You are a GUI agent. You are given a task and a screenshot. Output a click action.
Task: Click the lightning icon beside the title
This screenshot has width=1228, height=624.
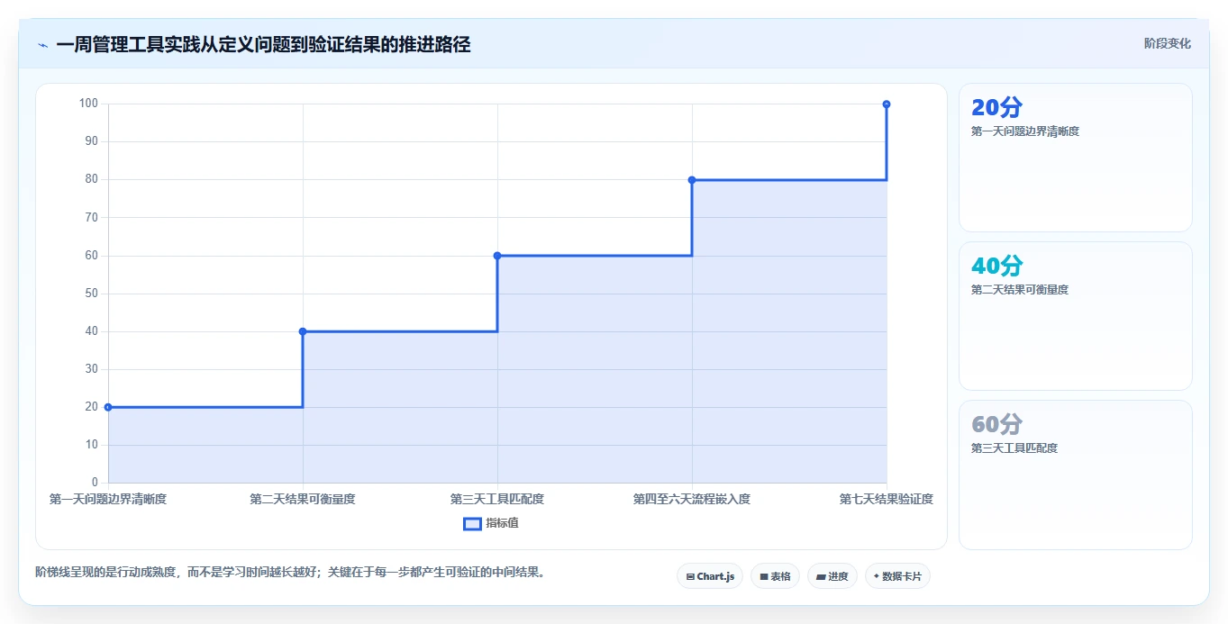[x=43, y=45]
